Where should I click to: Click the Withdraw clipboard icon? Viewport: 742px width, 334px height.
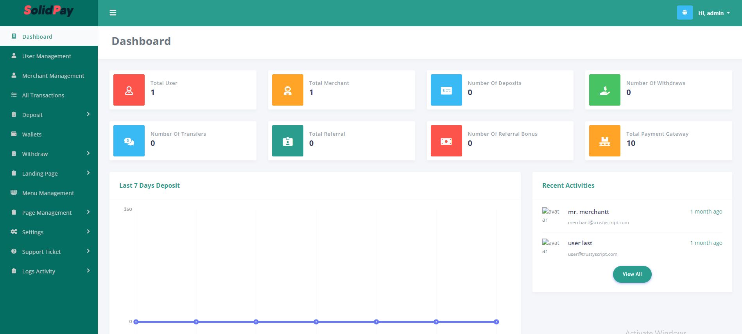(14, 154)
